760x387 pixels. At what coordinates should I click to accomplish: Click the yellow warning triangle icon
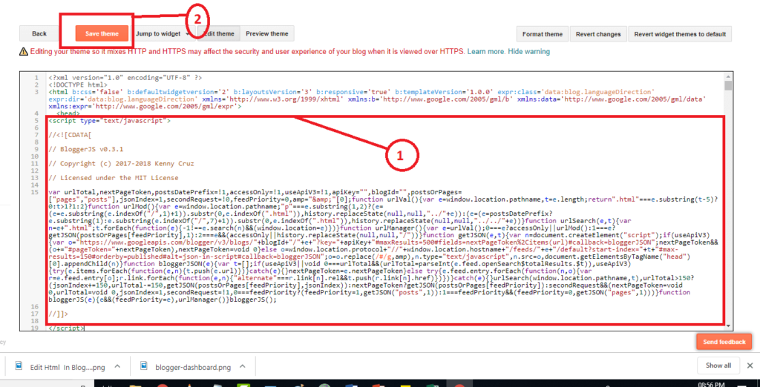(23, 51)
